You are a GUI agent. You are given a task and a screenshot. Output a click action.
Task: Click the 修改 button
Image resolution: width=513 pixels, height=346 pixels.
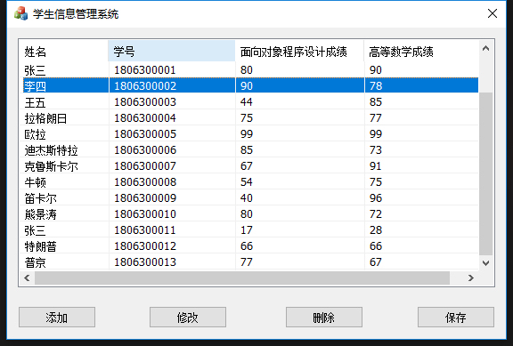tap(188, 317)
